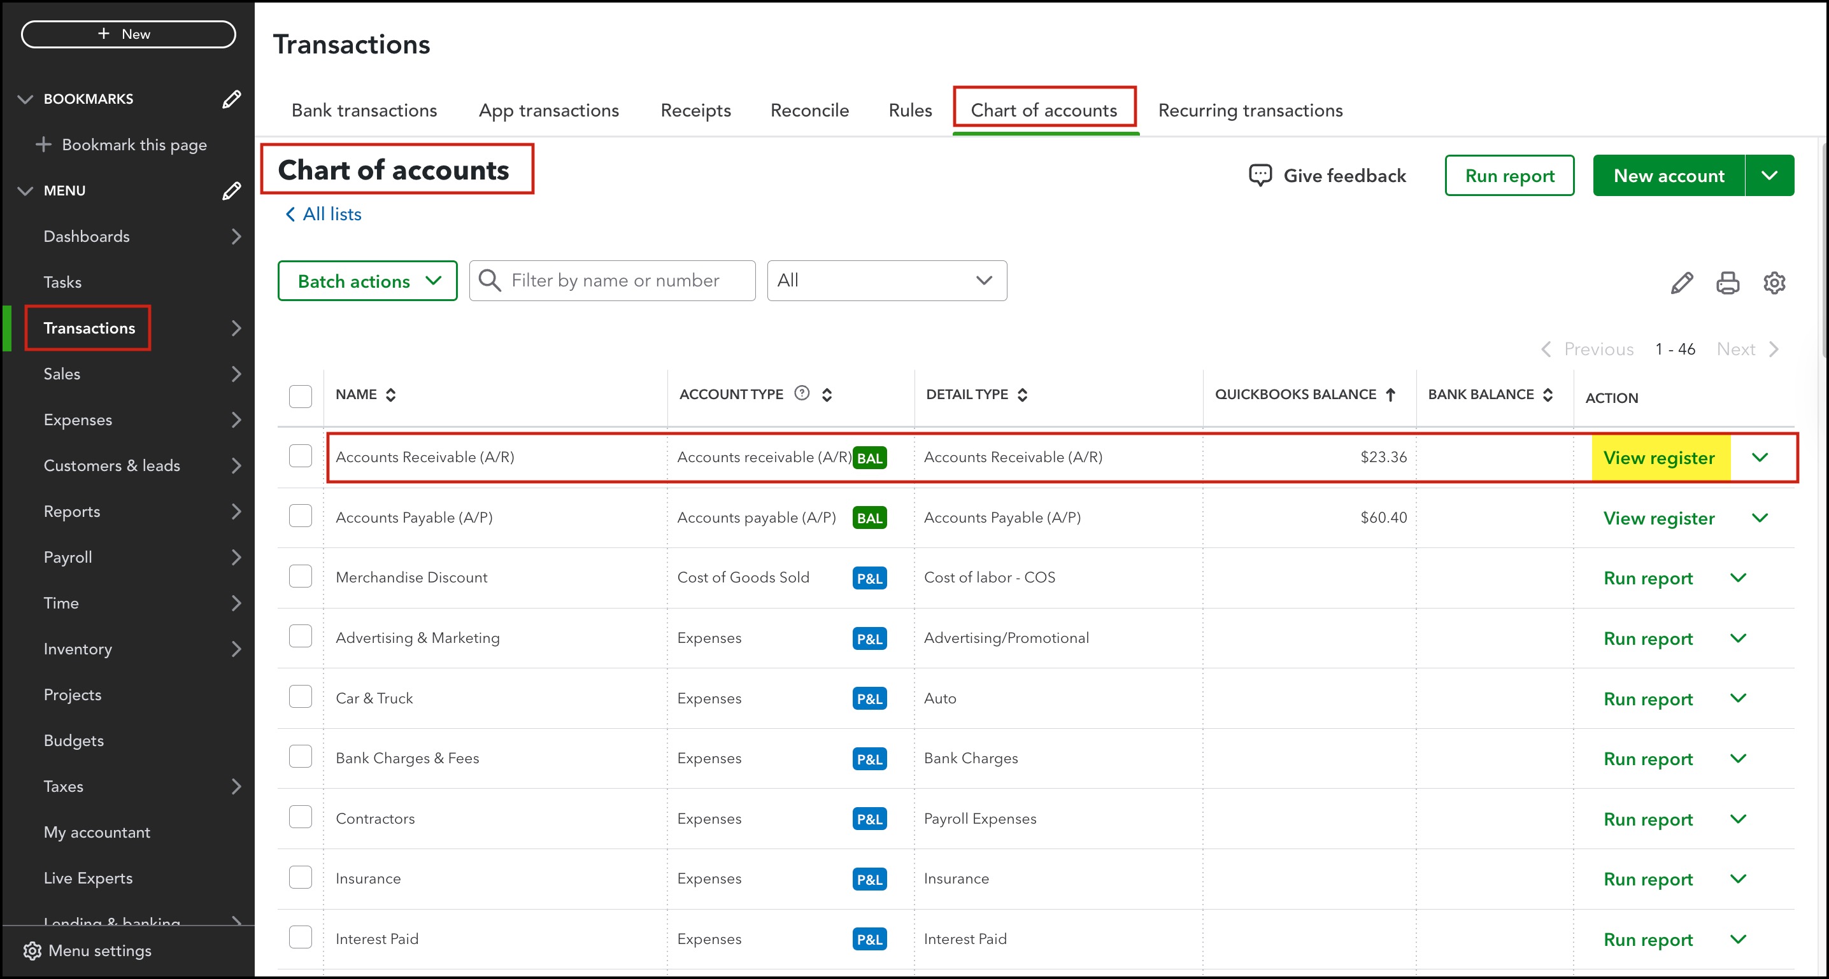The image size is (1829, 979).
Task: Edit bookmarks with pencil icon
Action: (231, 99)
